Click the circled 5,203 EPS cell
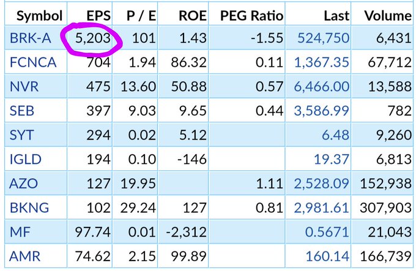Image resolution: width=416 pixels, height=271 pixels. click(x=92, y=38)
